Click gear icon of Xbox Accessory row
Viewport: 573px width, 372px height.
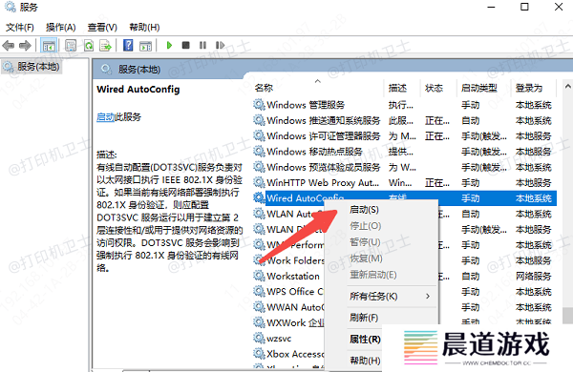(259, 354)
